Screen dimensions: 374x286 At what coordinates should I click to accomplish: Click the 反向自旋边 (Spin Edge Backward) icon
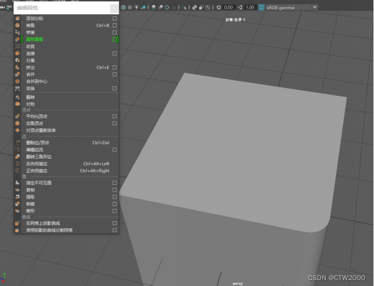tap(17, 164)
